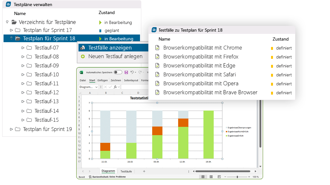Click the Testlauf-10 folder icon
The height and width of the screenshot is (185, 330).
click(x=29, y=75)
